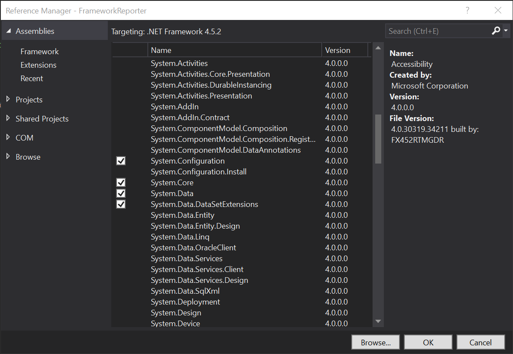
Task: Select the Framework category
Action: click(x=40, y=52)
